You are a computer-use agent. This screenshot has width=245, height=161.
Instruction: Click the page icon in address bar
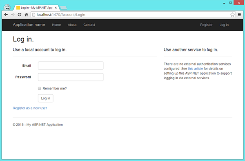pyautogui.click(x=33, y=15)
